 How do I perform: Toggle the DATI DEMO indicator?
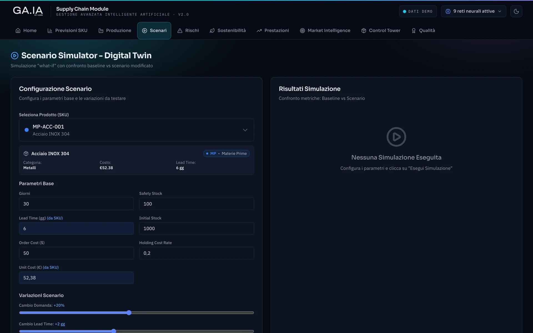pyautogui.click(x=418, y=11)
